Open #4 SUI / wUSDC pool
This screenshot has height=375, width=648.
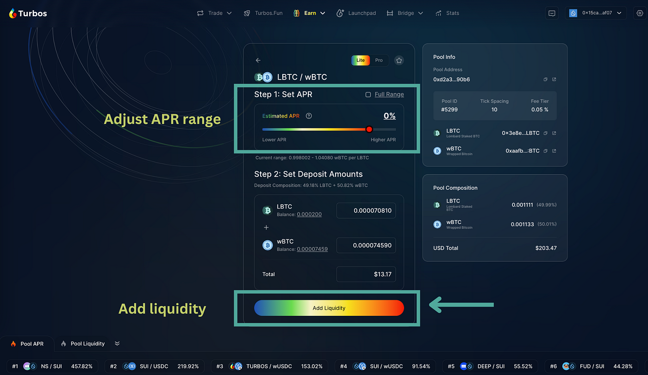click(385, 366)
